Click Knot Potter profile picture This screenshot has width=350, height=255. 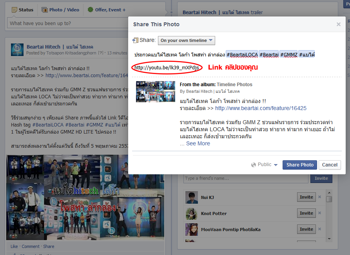tap(192, 213)
